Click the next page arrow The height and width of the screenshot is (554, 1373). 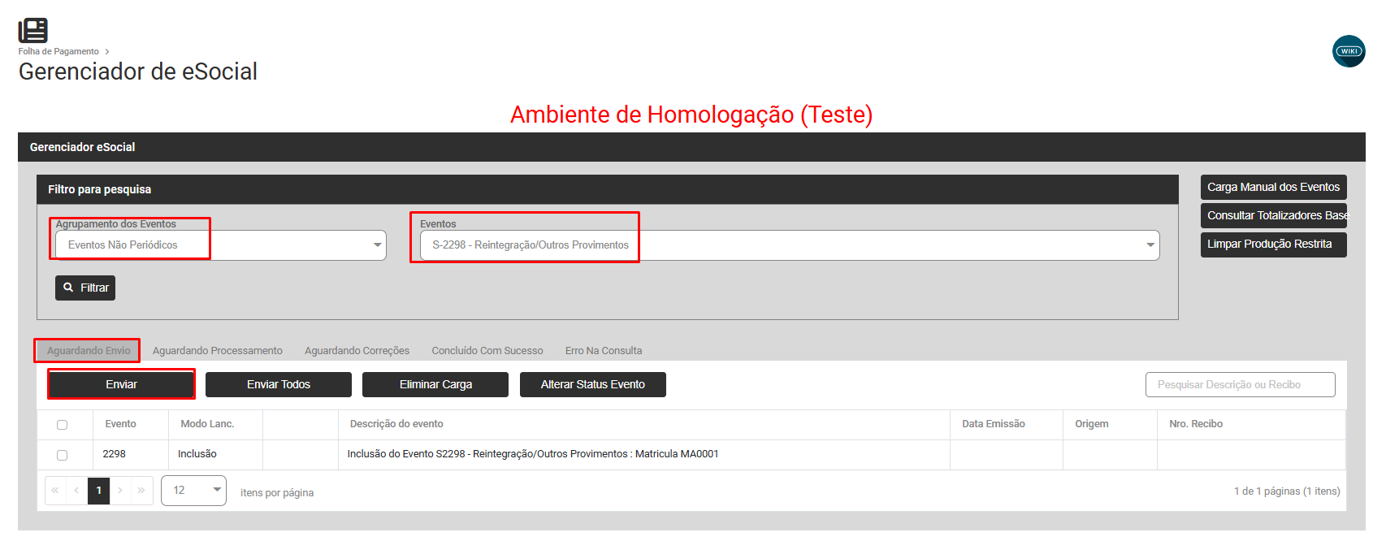tap(120, 491)
